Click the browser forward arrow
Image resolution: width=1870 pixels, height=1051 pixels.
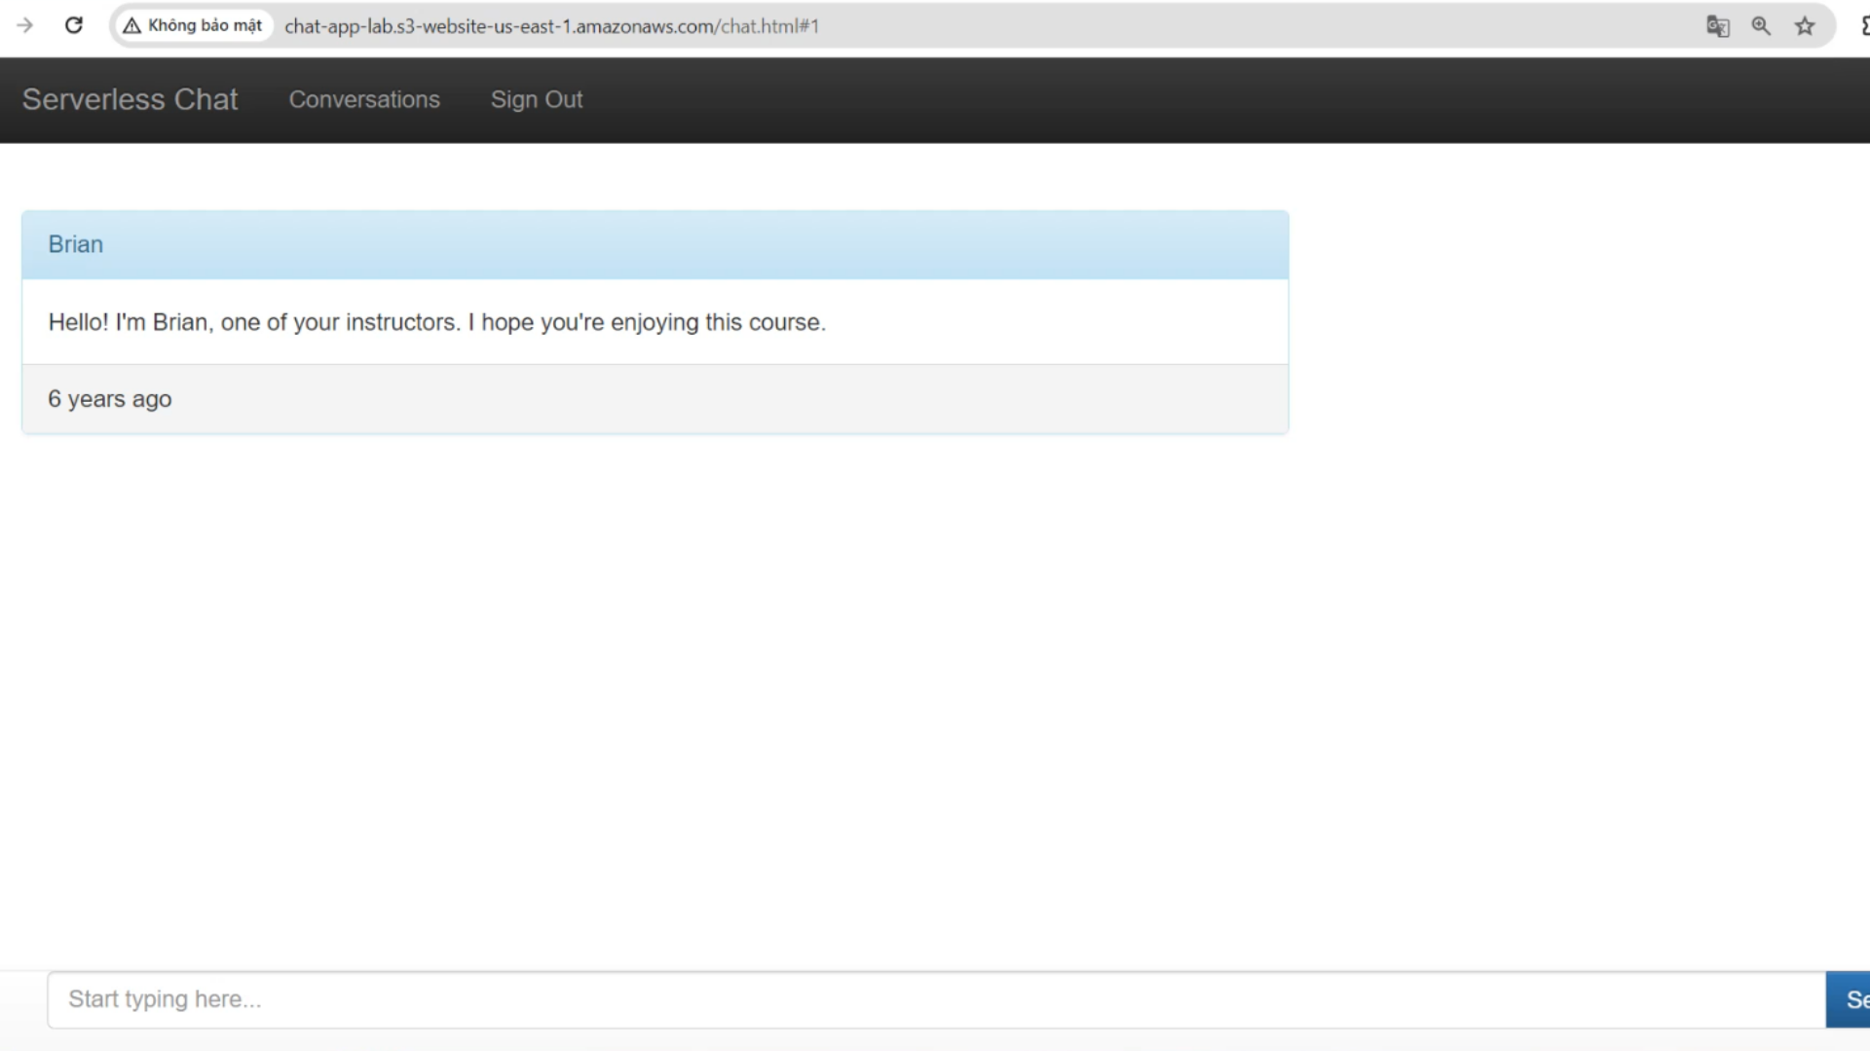25,26
